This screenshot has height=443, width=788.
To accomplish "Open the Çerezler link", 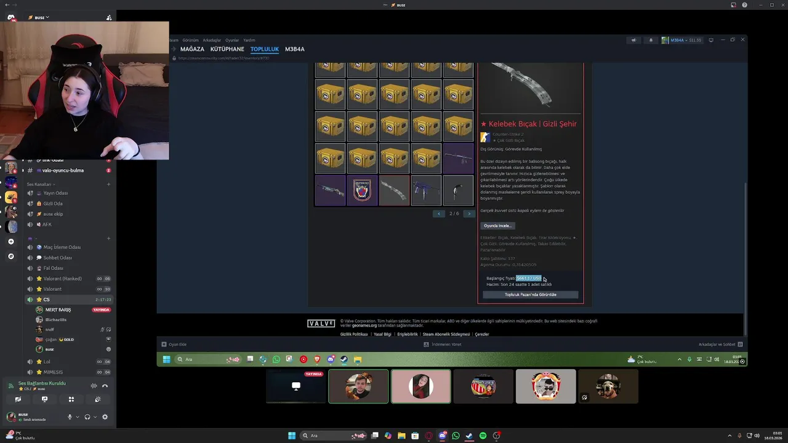I will click(x=482, y=334).
